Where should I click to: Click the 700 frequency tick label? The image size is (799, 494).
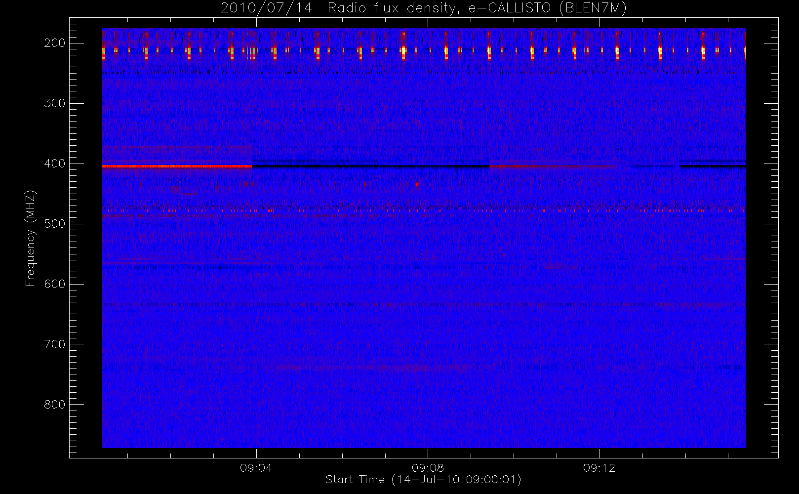tap(55, 344)
